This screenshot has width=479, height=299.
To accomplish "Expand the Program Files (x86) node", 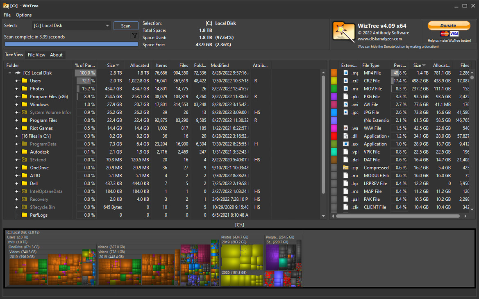I will click(16, 97).
